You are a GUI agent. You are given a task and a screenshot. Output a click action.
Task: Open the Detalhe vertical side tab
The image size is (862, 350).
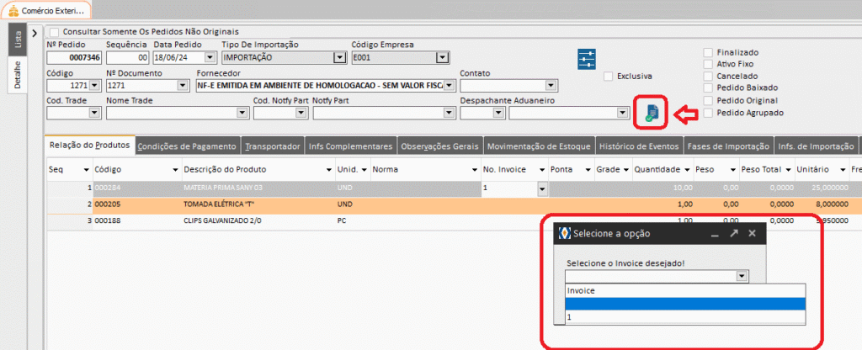pyautogui.click(x=19, y=75)
